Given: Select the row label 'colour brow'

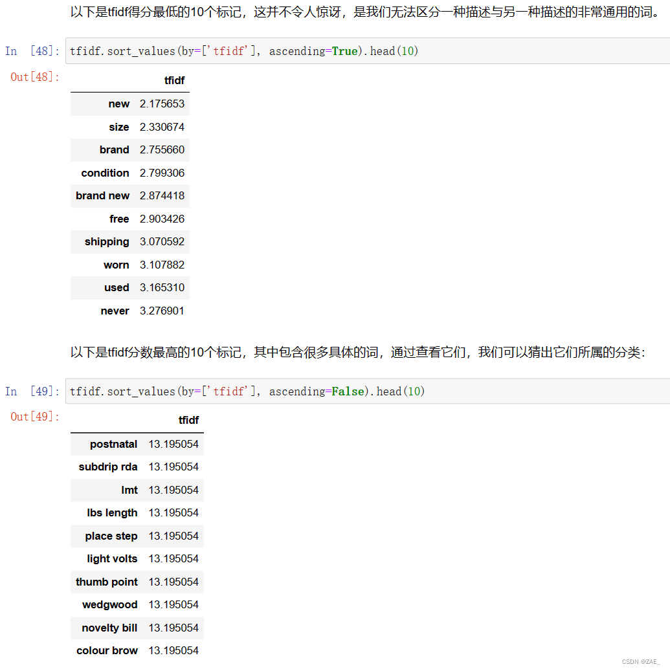Looking at the screenshot, I should [107, 650].
